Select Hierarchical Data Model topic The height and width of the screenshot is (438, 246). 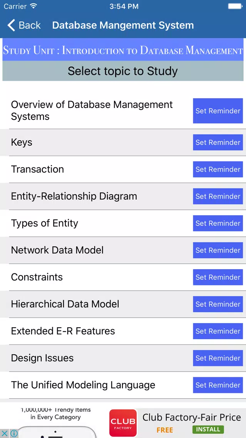click(65, 304)
